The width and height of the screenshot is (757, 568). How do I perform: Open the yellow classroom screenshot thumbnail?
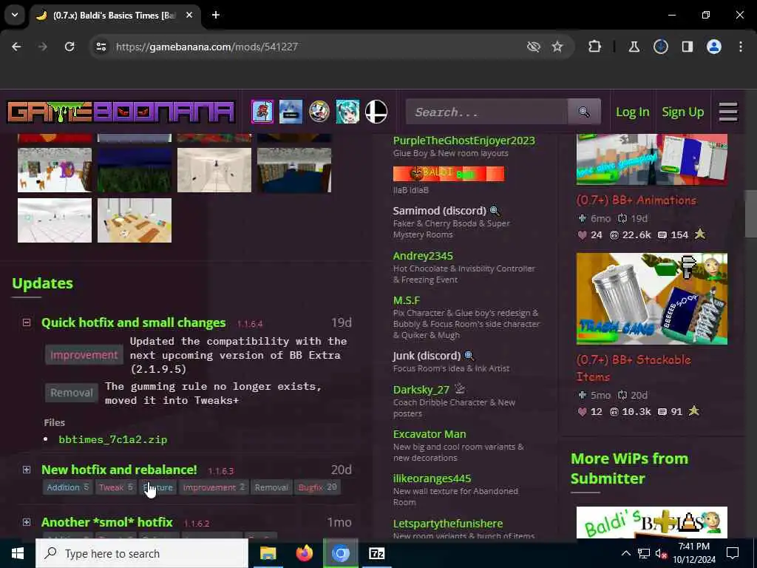(x=135, y=220)
